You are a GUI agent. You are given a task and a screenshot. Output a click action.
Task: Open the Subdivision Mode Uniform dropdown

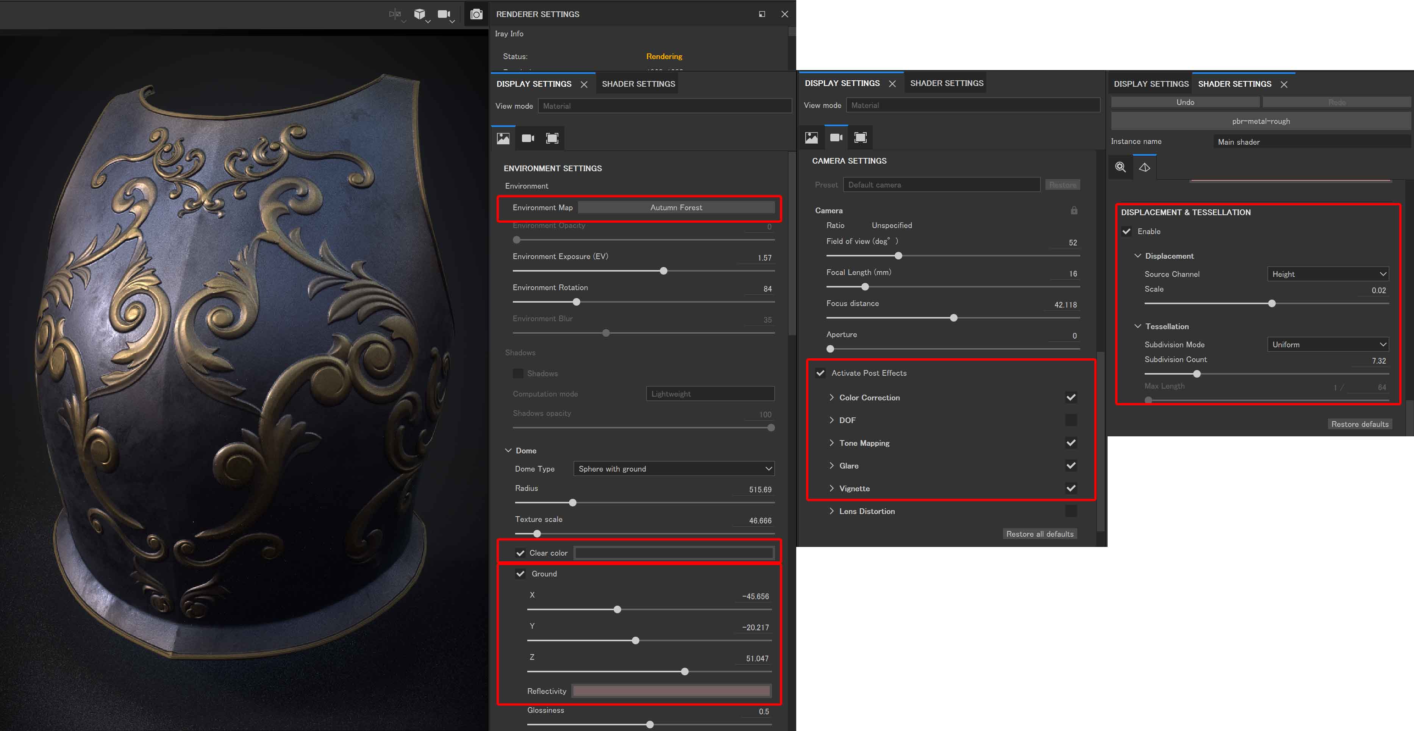point(1328,345)
